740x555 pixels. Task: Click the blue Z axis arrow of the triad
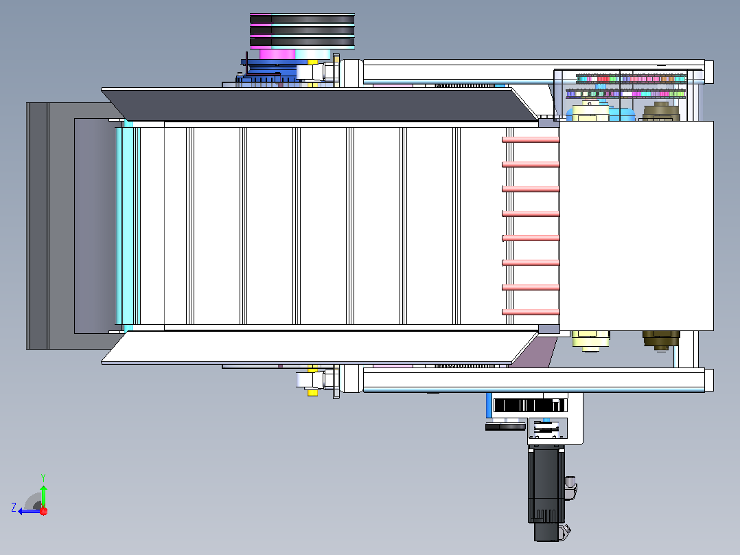[x=28, y=511]
